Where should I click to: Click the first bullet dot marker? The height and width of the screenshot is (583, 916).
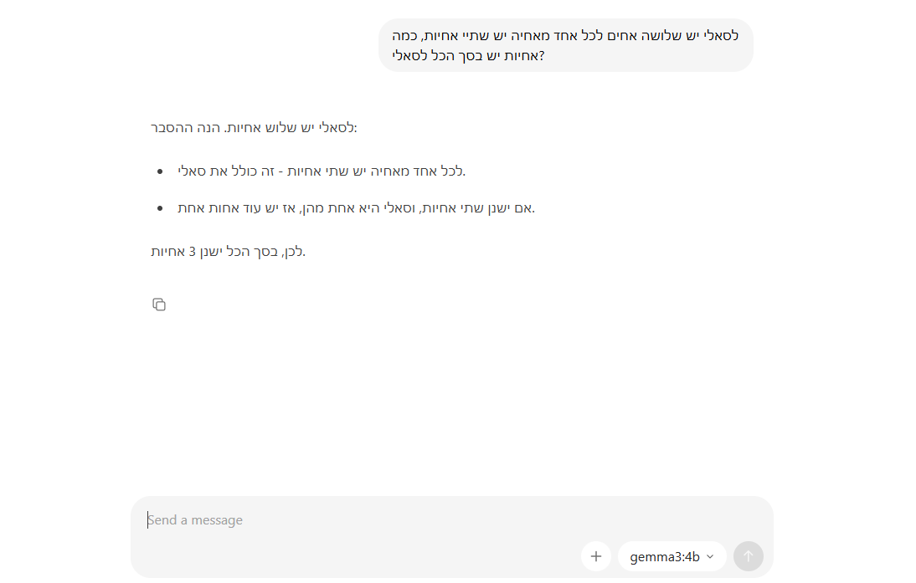160,171
